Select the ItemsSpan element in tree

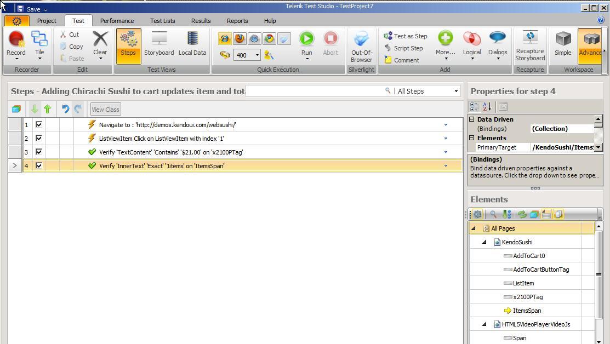[x=527, y=311]
